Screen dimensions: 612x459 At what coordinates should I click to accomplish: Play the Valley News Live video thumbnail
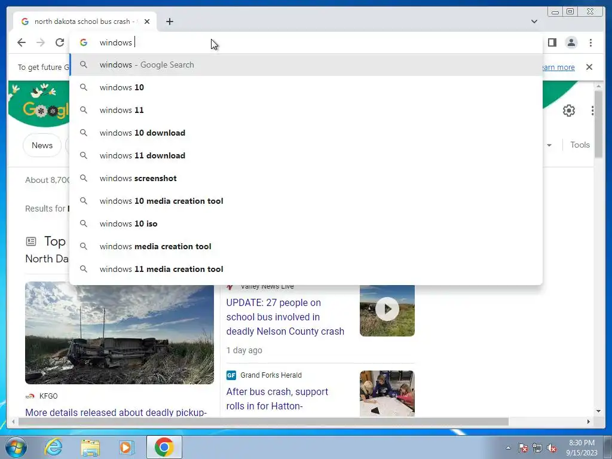pos(387,310)
